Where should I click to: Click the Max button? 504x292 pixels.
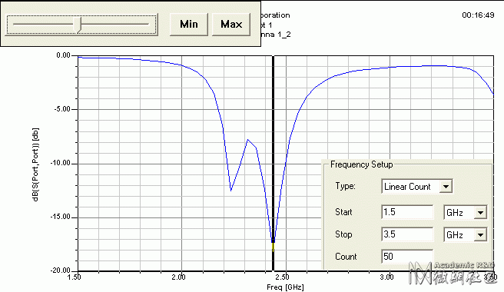coord(231,24)
